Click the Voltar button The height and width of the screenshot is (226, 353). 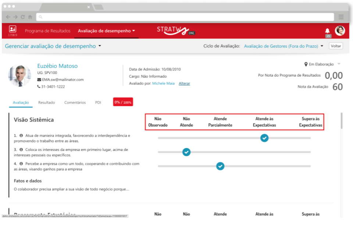pyautogui.click(x=335, y=46)
